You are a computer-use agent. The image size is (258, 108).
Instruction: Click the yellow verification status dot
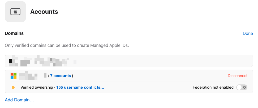coord(13,87)
